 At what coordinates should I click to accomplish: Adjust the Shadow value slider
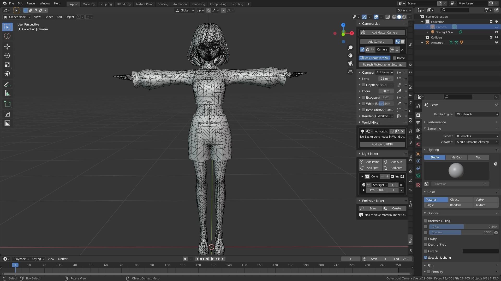[461, 232]
